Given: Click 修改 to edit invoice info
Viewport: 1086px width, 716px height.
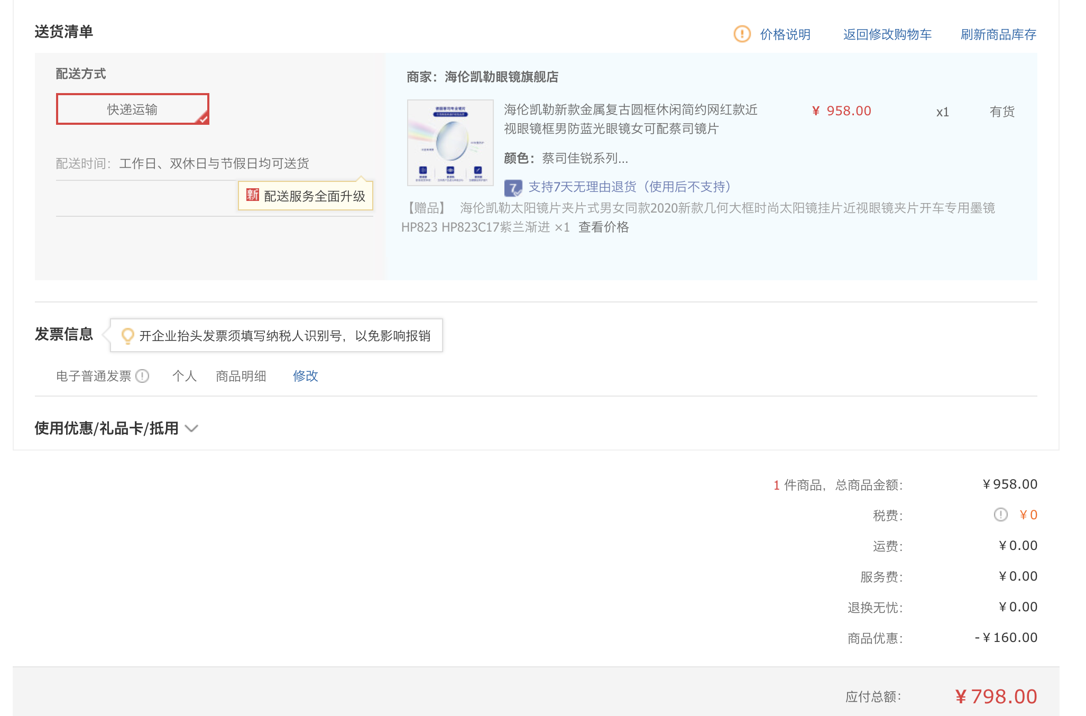Looking at the screenshot, I should tap(306, 376).
